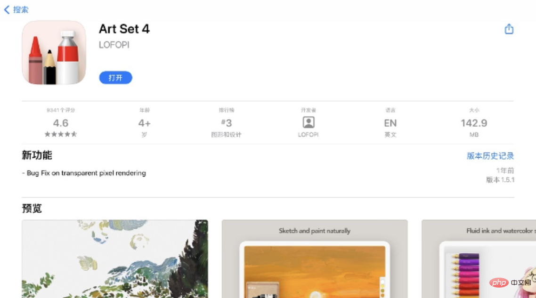This screenshot has width=536, height=298.
Task: Tap the share icon
Action: coord(509,29)
